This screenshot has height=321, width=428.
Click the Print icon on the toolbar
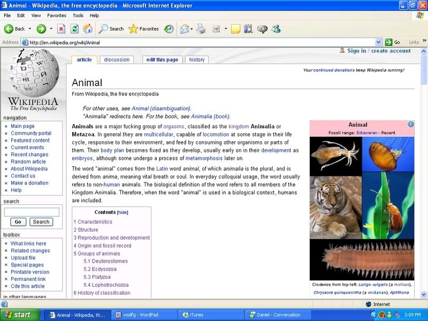[200, 29]
